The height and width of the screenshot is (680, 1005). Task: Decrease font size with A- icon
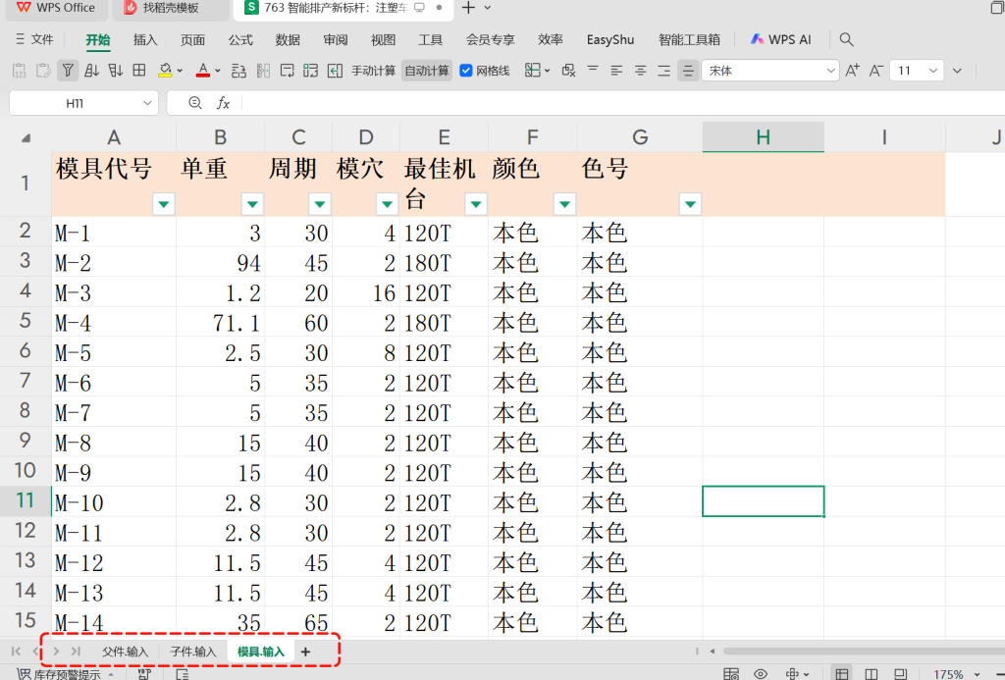(876, 71)
